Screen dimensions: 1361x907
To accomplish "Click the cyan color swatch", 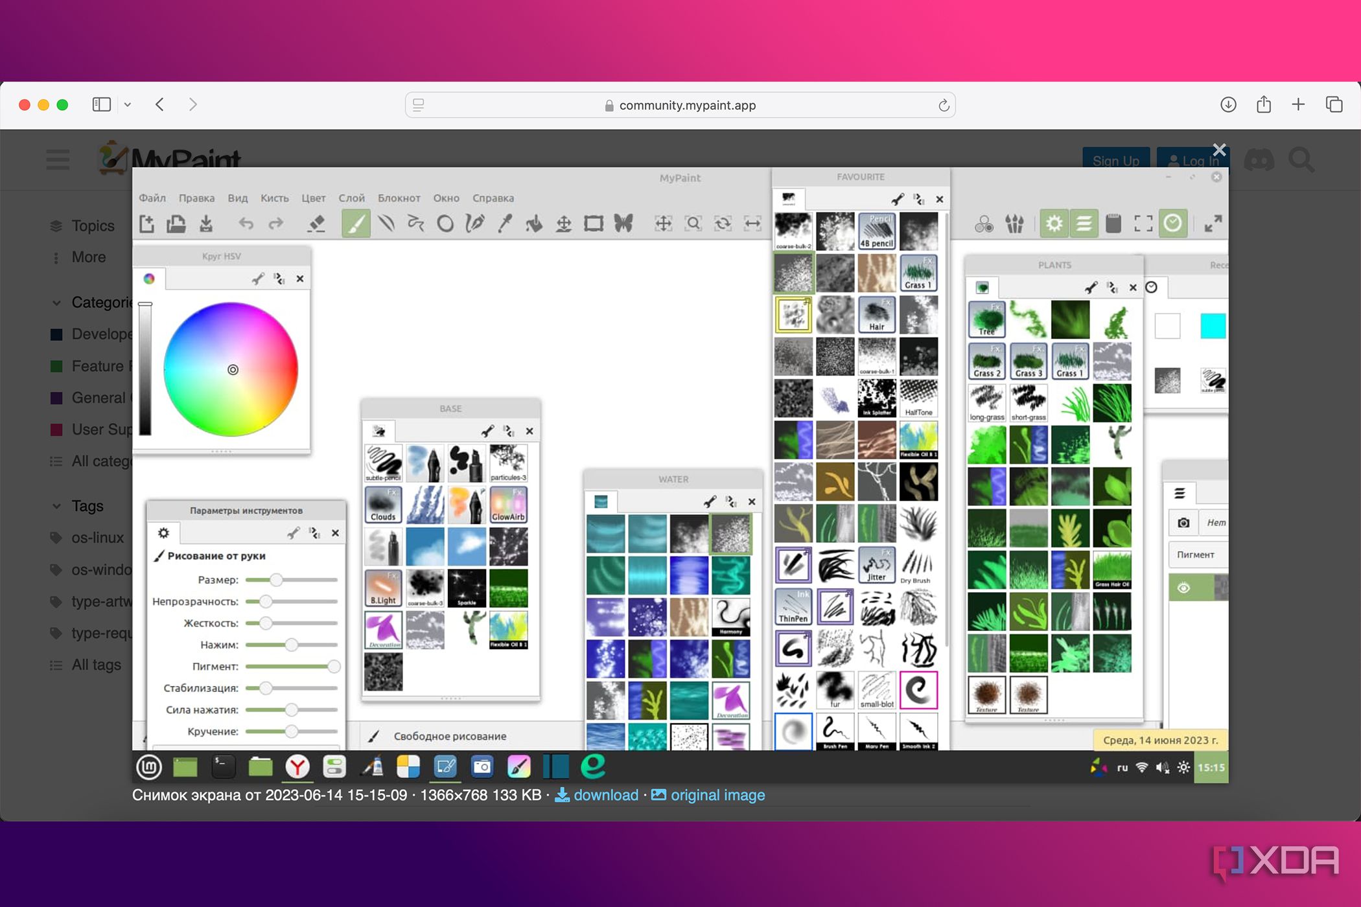I will click(1213, 326).
